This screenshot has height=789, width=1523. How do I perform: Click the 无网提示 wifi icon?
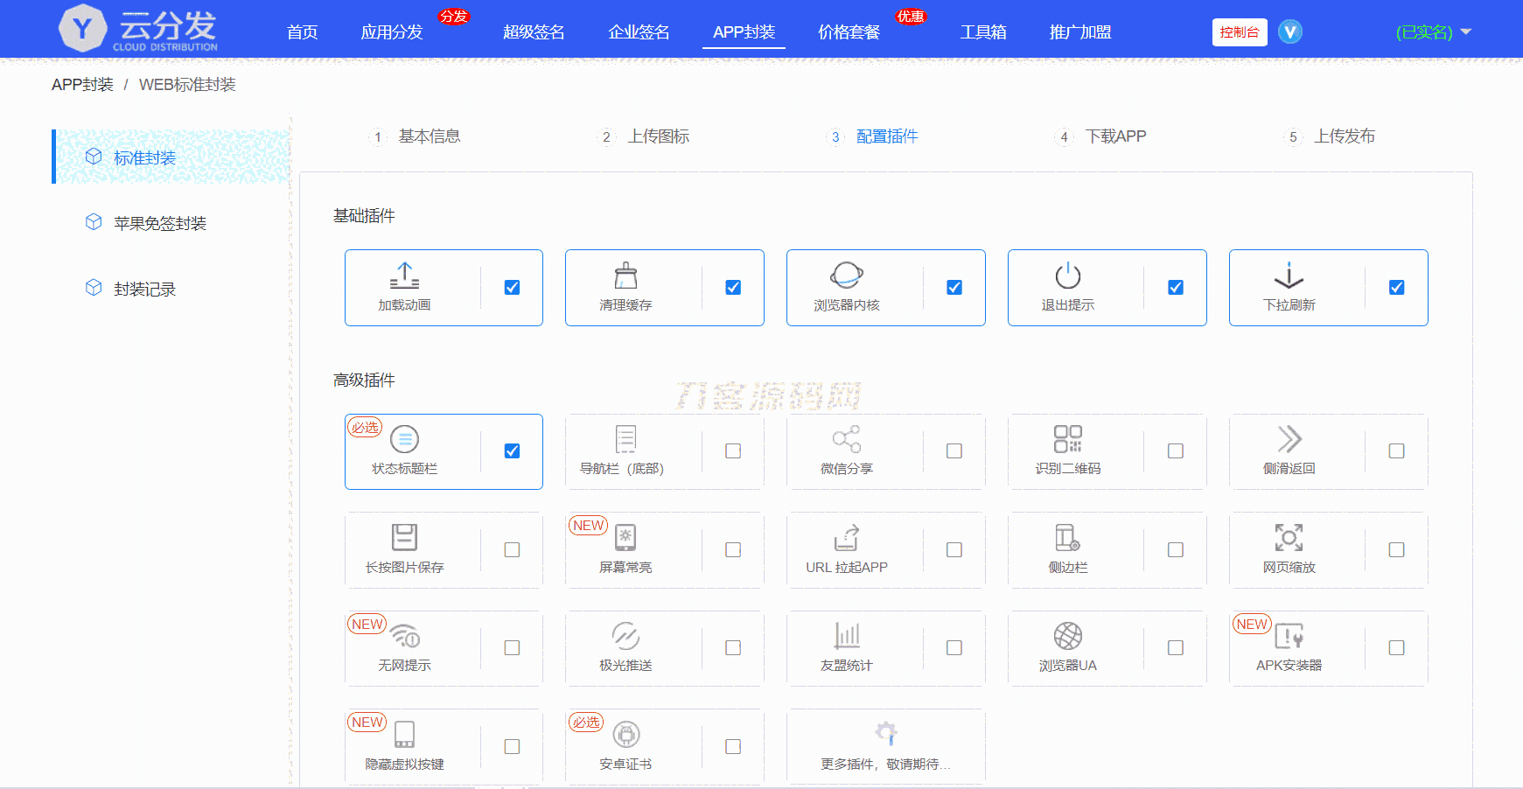coord(405,636)
